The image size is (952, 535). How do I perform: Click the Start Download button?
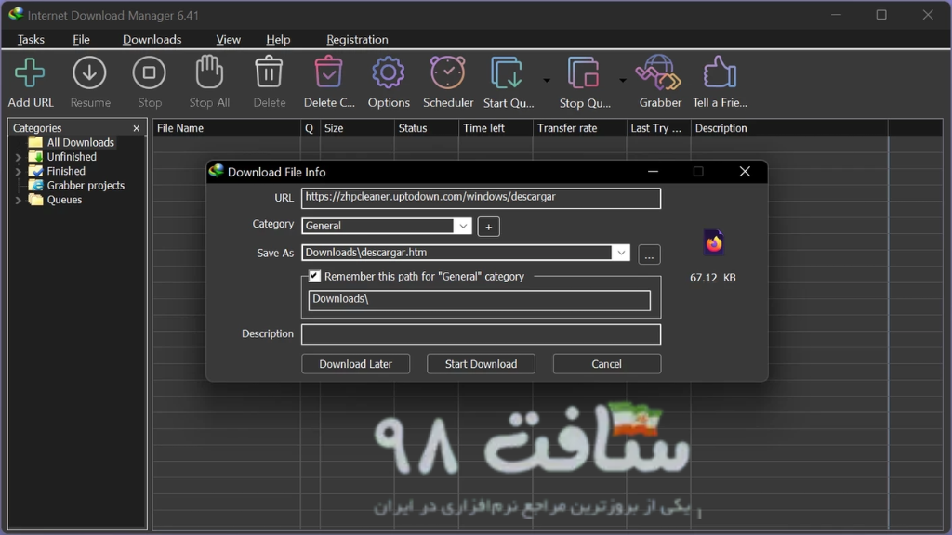[481, 364]
